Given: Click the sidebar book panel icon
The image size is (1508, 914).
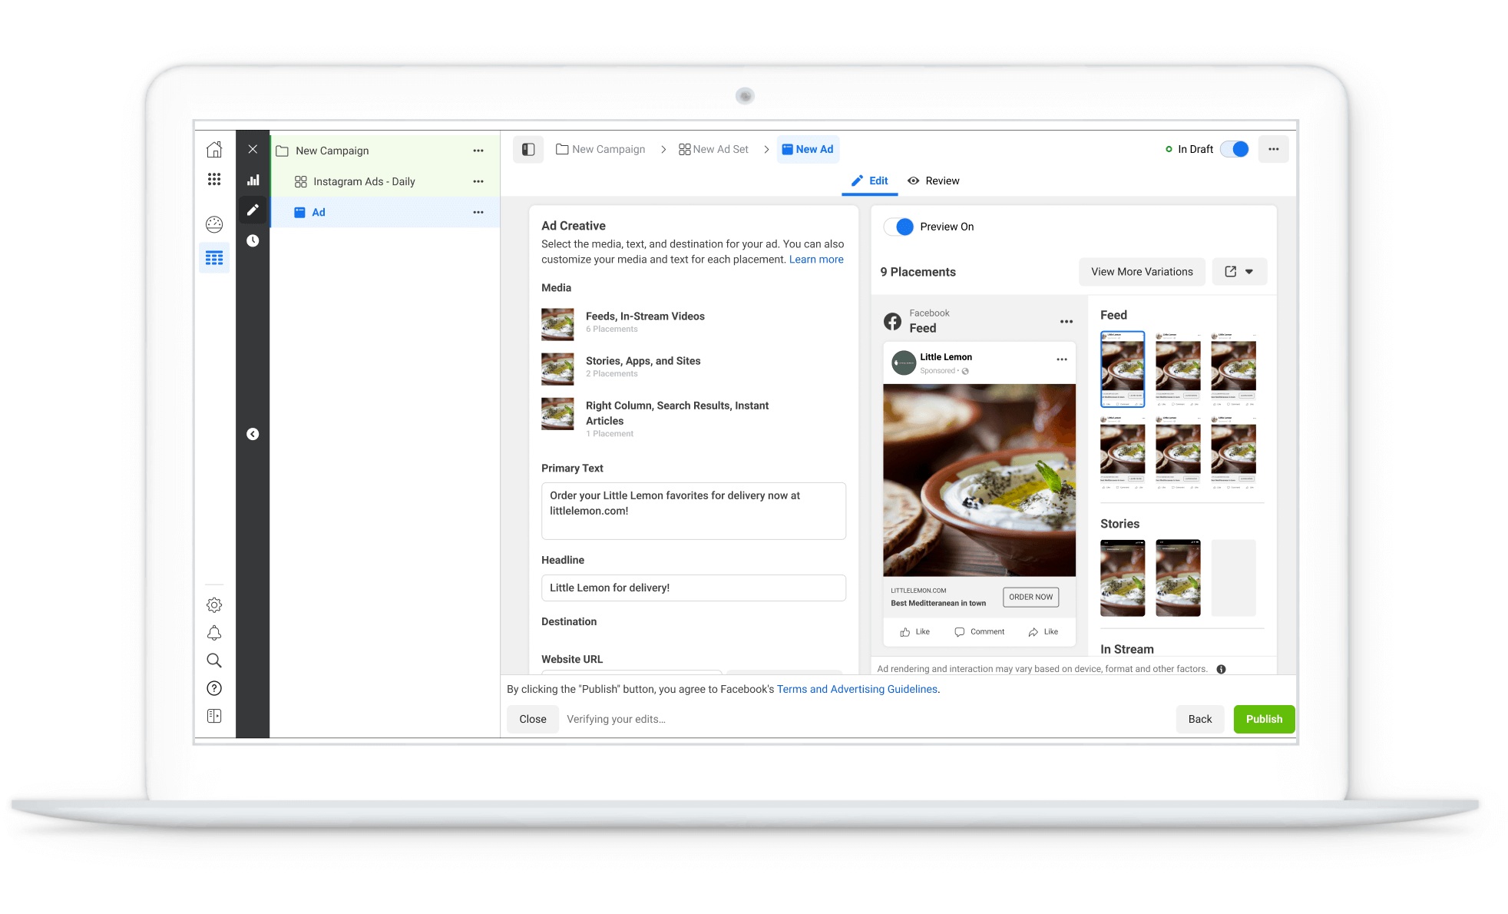Looking at the screenshot, I should [x=214, y=716].
